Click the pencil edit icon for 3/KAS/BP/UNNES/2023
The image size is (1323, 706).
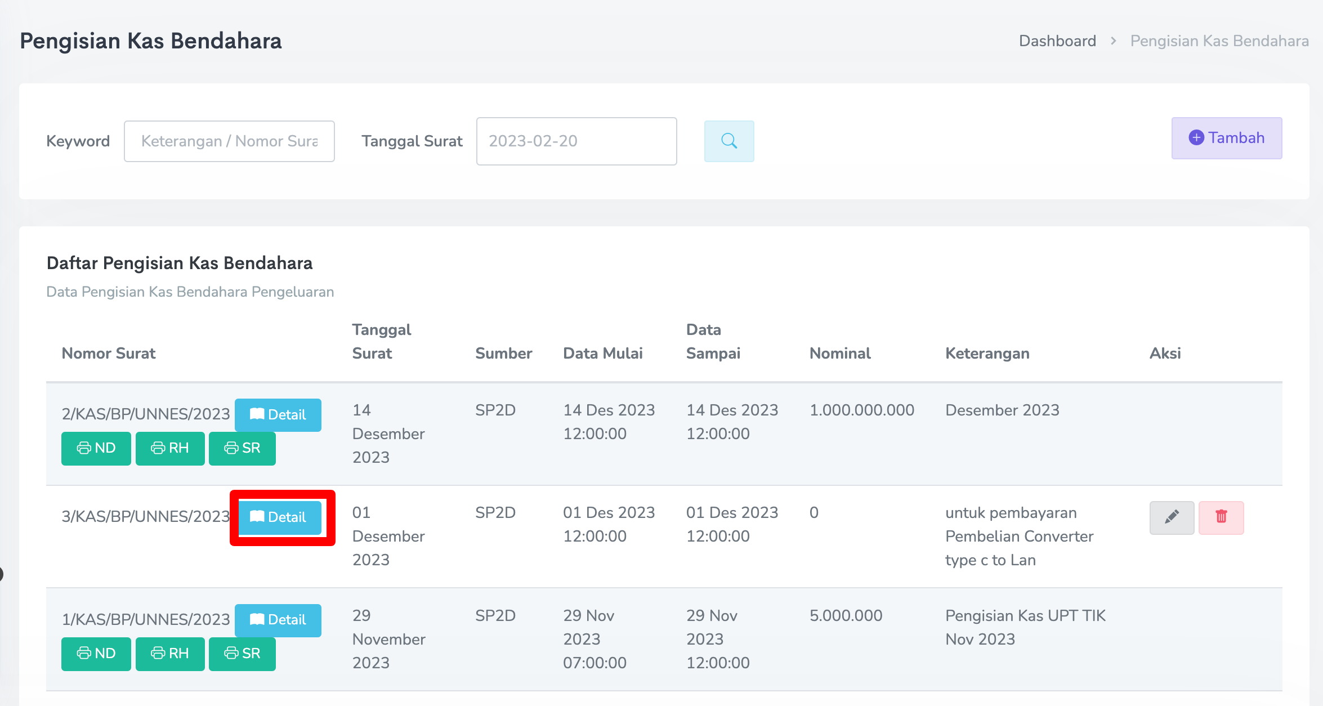(1172, 517)
